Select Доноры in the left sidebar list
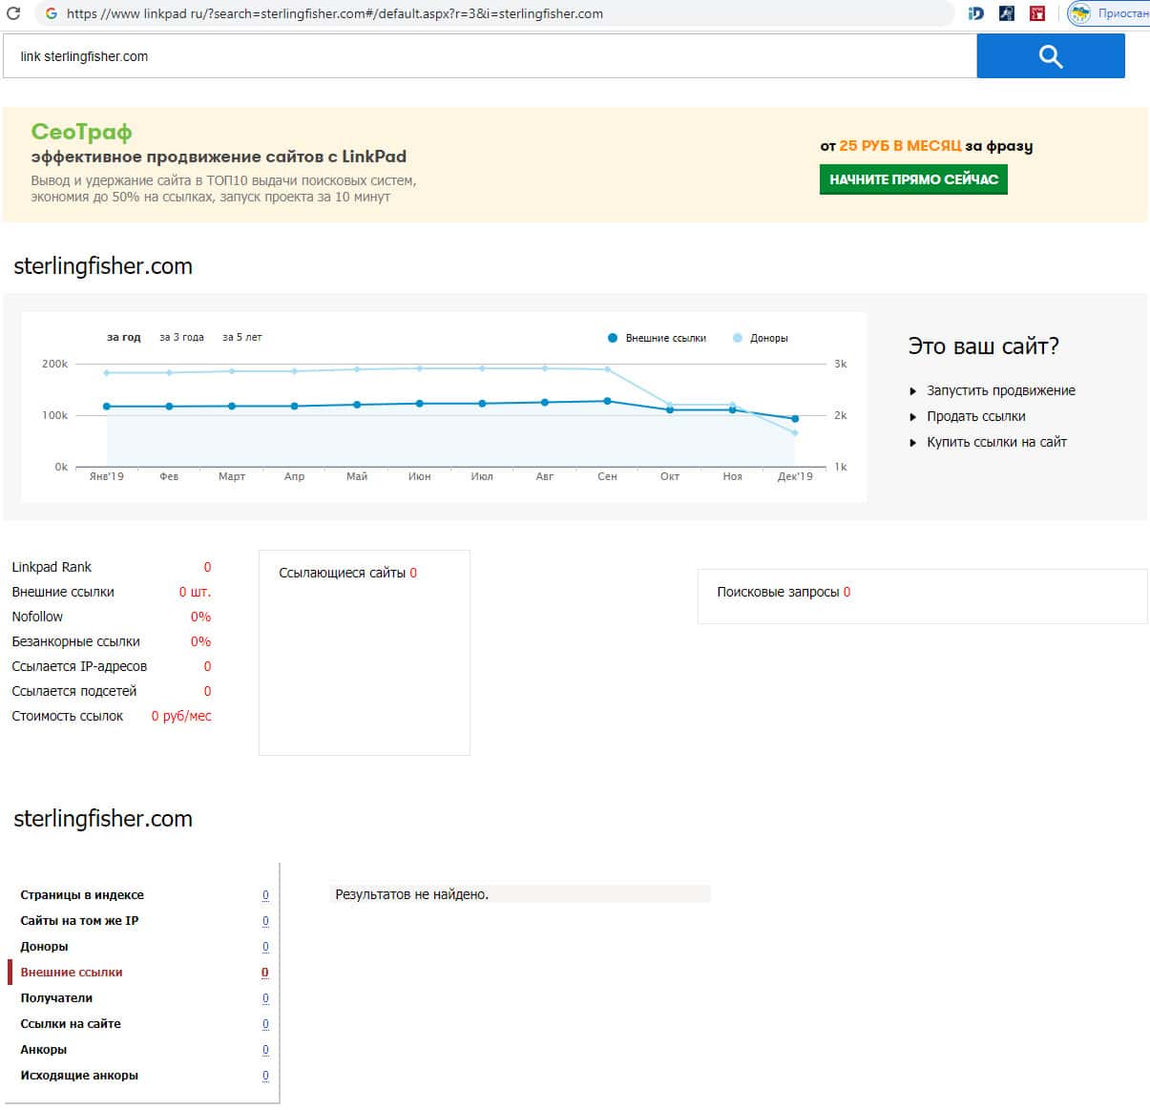The image size is (1150, 1110). 44,947
